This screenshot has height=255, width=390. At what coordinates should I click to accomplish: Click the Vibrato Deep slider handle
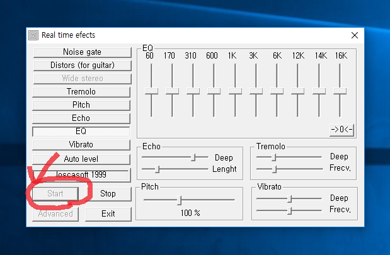point(290,199)
